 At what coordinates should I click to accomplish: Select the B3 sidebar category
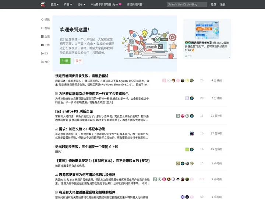[45, 53]
